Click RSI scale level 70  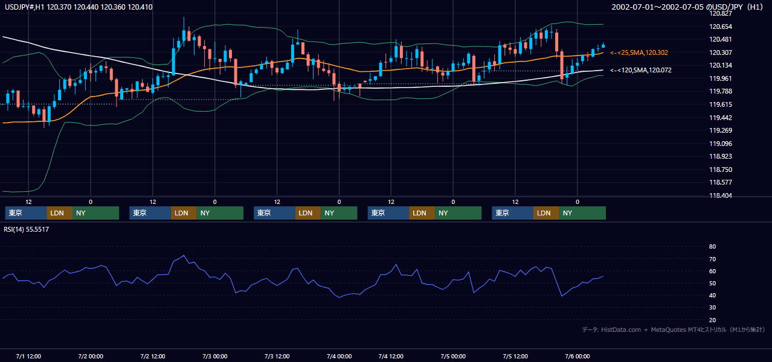pyautogui.click(x=712, y=259)
